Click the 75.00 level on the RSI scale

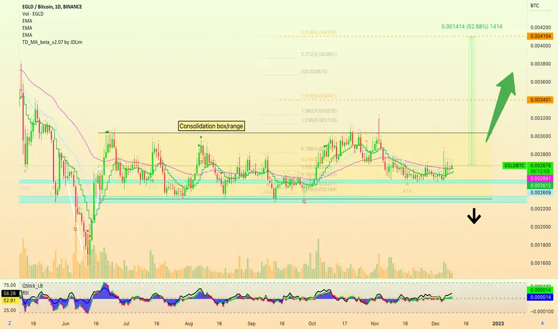pyautogui.click(x=10, y=285)
